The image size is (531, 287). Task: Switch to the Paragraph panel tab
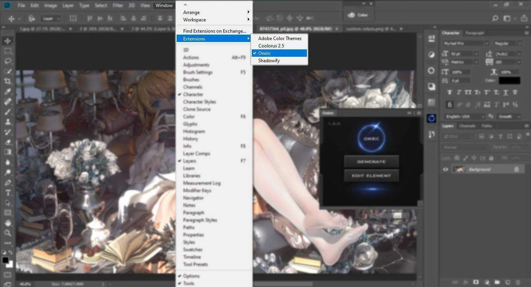click(475, 33)
